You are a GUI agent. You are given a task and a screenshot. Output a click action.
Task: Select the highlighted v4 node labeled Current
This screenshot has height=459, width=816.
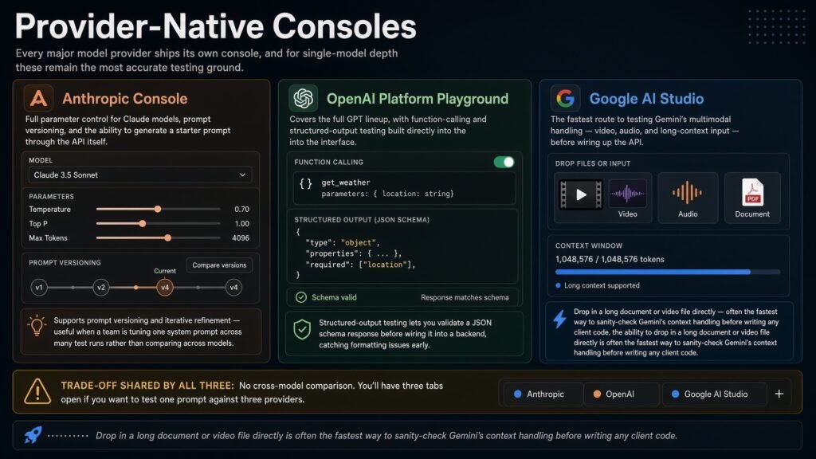[165, 287]
